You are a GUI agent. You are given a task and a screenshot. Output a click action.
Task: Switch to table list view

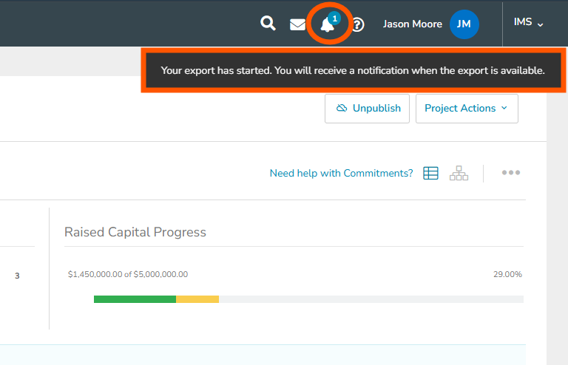coord(430,173)
